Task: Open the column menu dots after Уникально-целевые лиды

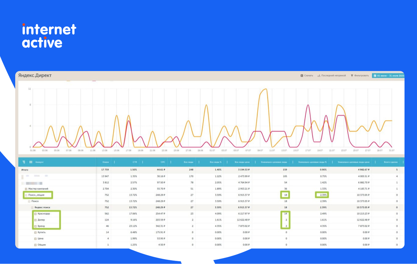Action: pyautogui.click(x=292, y=162)
